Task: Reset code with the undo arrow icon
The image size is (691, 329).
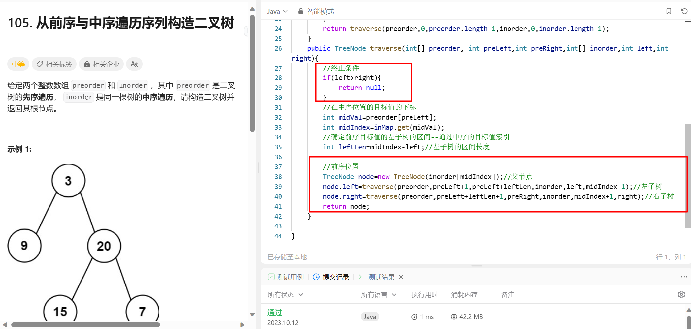Action: 684,11
